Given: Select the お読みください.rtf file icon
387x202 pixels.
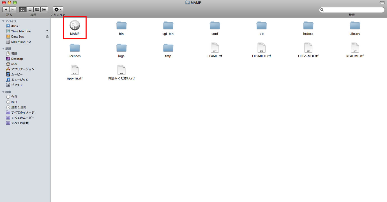Looking at the screenshot, I should (121, 70).
